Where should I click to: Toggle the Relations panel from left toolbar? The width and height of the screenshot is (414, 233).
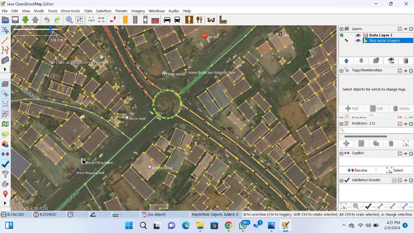(5, 113)
